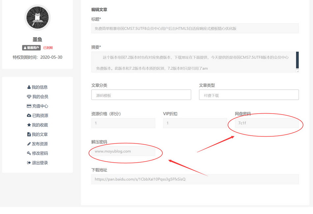Click the 编辑文章 heading

pos(99,10)
